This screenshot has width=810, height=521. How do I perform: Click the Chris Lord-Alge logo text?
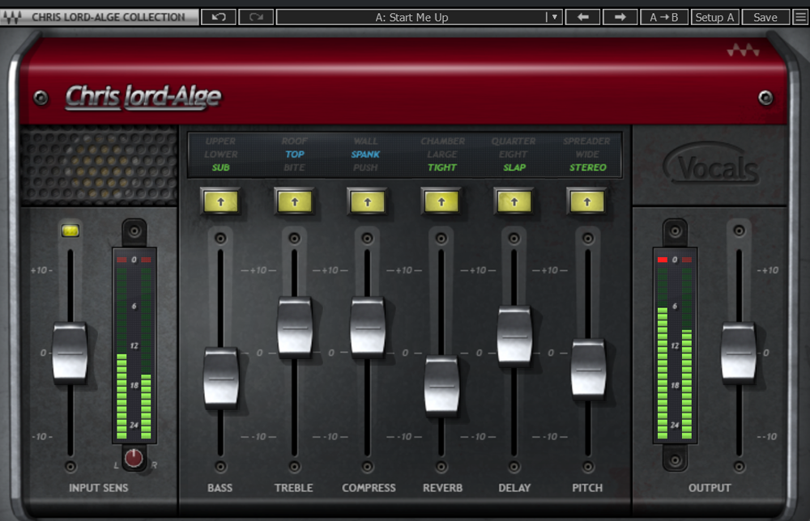(x=143, y=97)
